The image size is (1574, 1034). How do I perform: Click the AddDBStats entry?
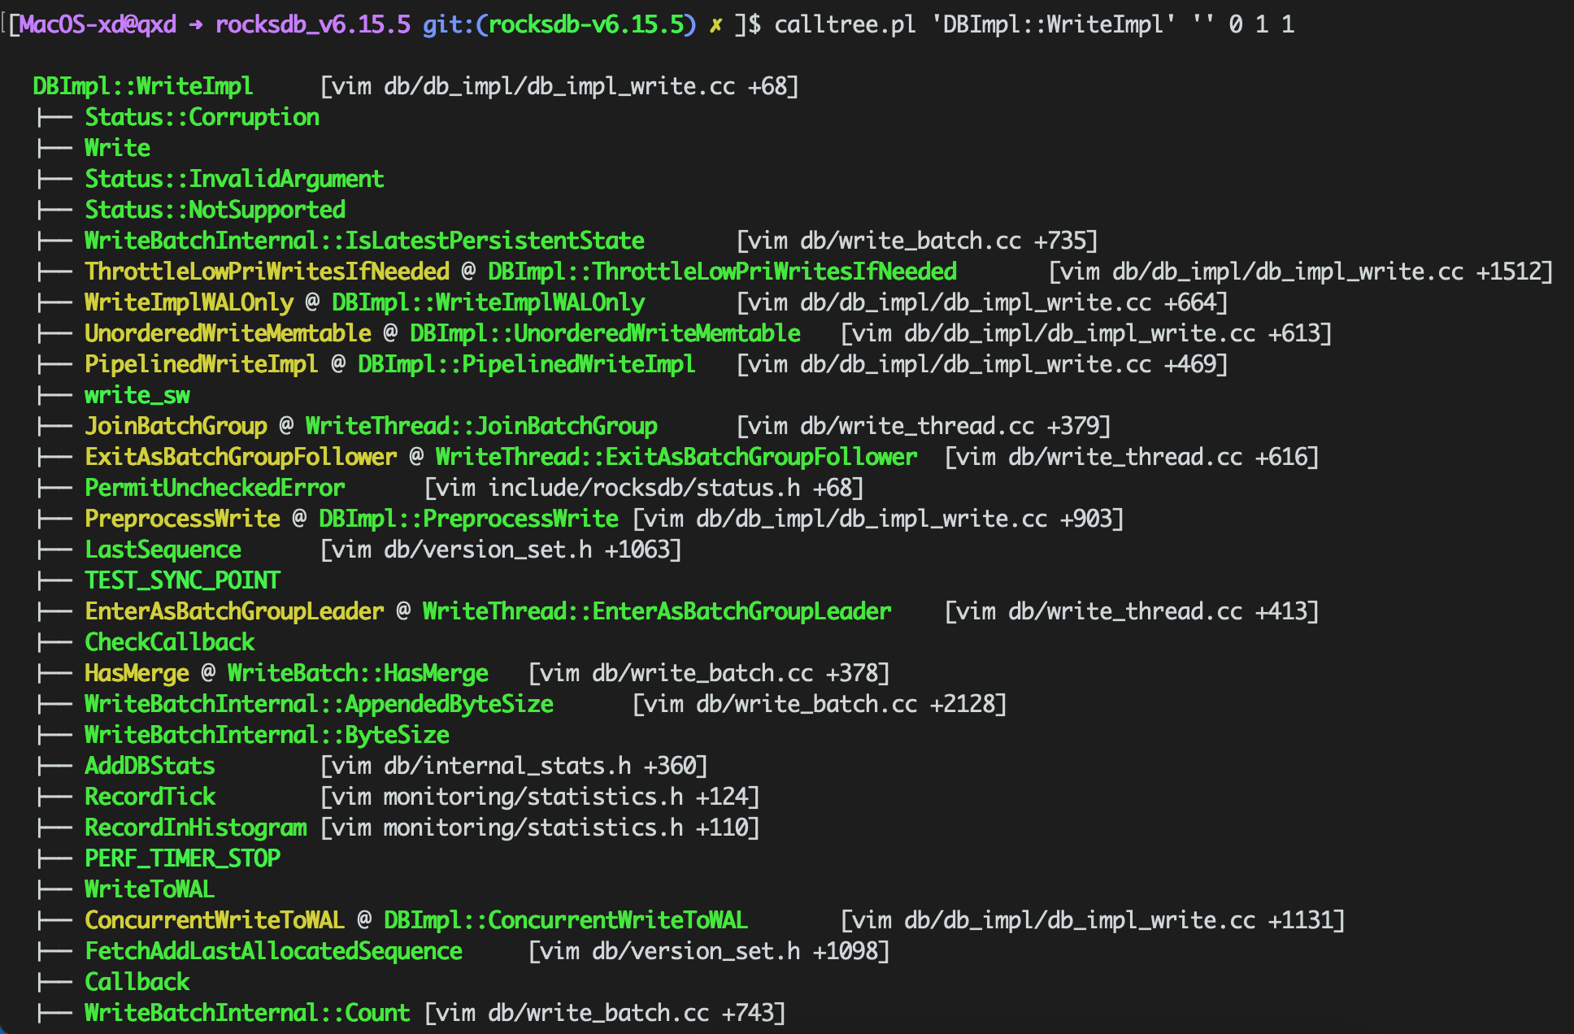tap(150, 766)
